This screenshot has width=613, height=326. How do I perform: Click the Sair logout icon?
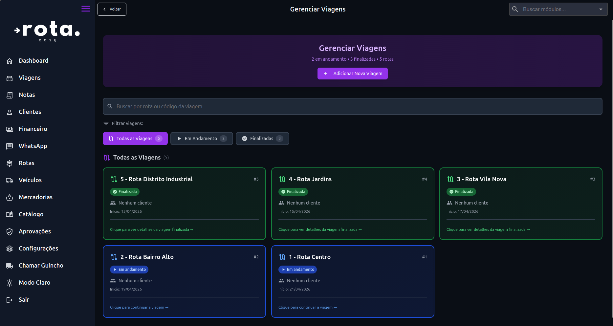coord(10,300)
